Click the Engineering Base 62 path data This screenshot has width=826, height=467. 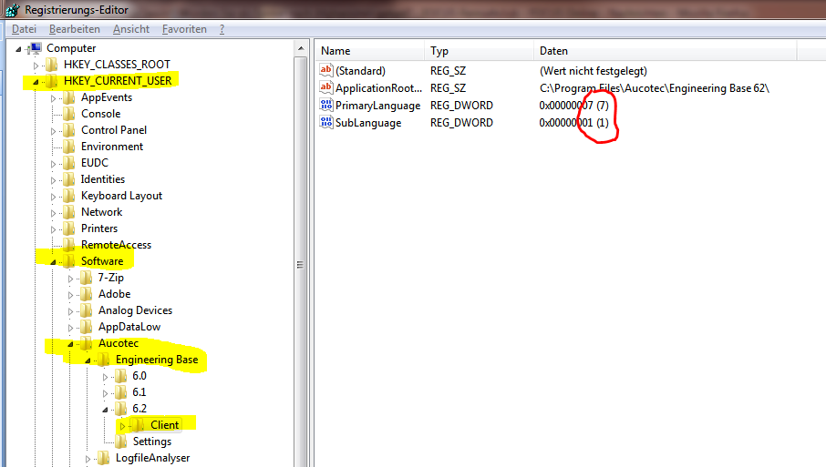click(655, 87)
